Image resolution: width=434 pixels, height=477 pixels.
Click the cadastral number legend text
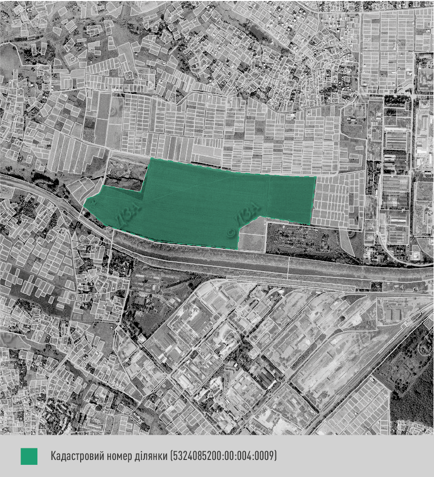[164, 456]
